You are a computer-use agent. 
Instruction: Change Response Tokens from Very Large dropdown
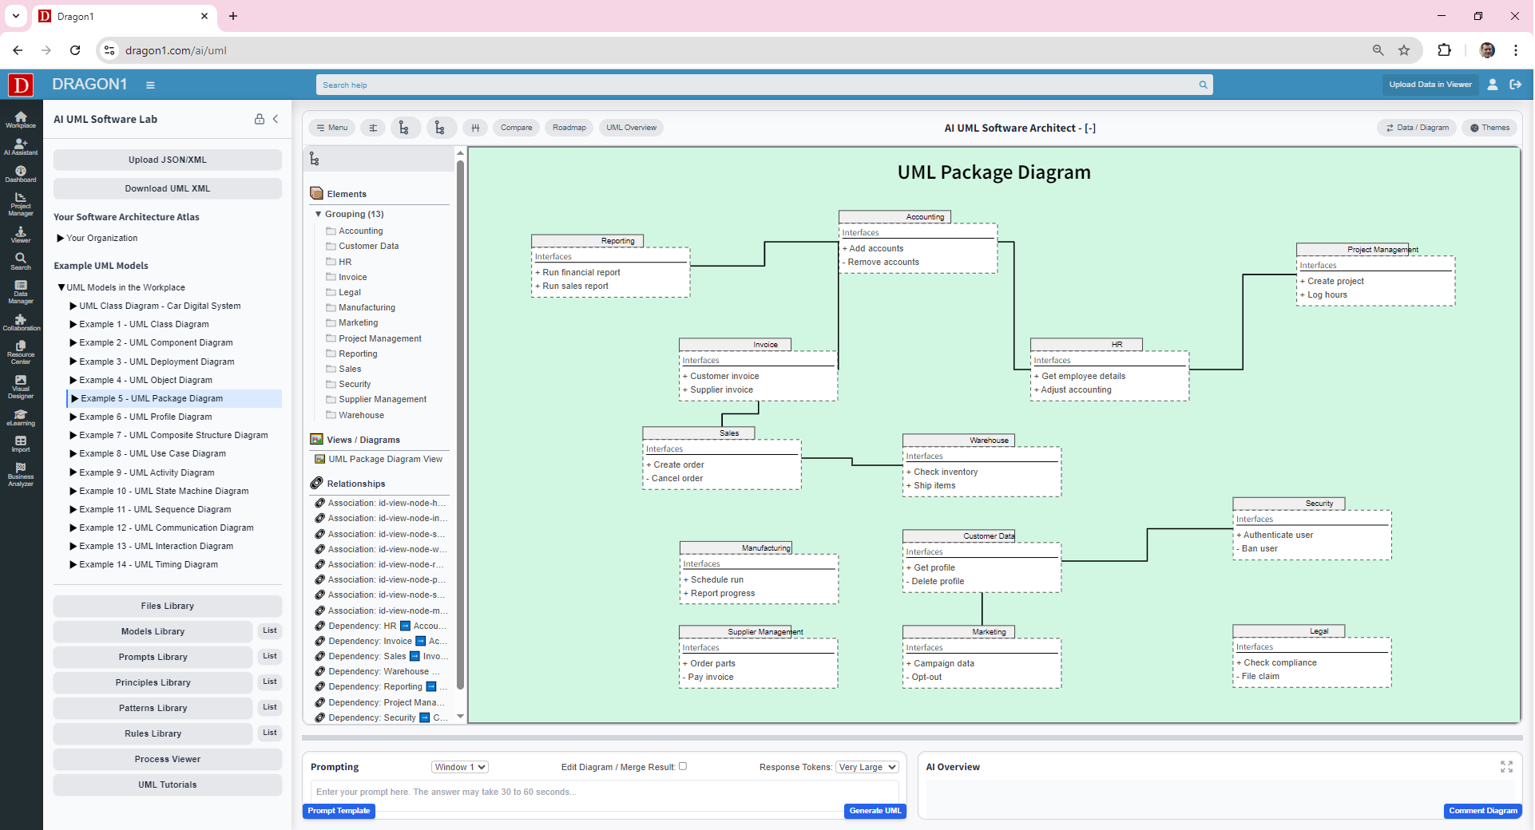tap(867, 766)
